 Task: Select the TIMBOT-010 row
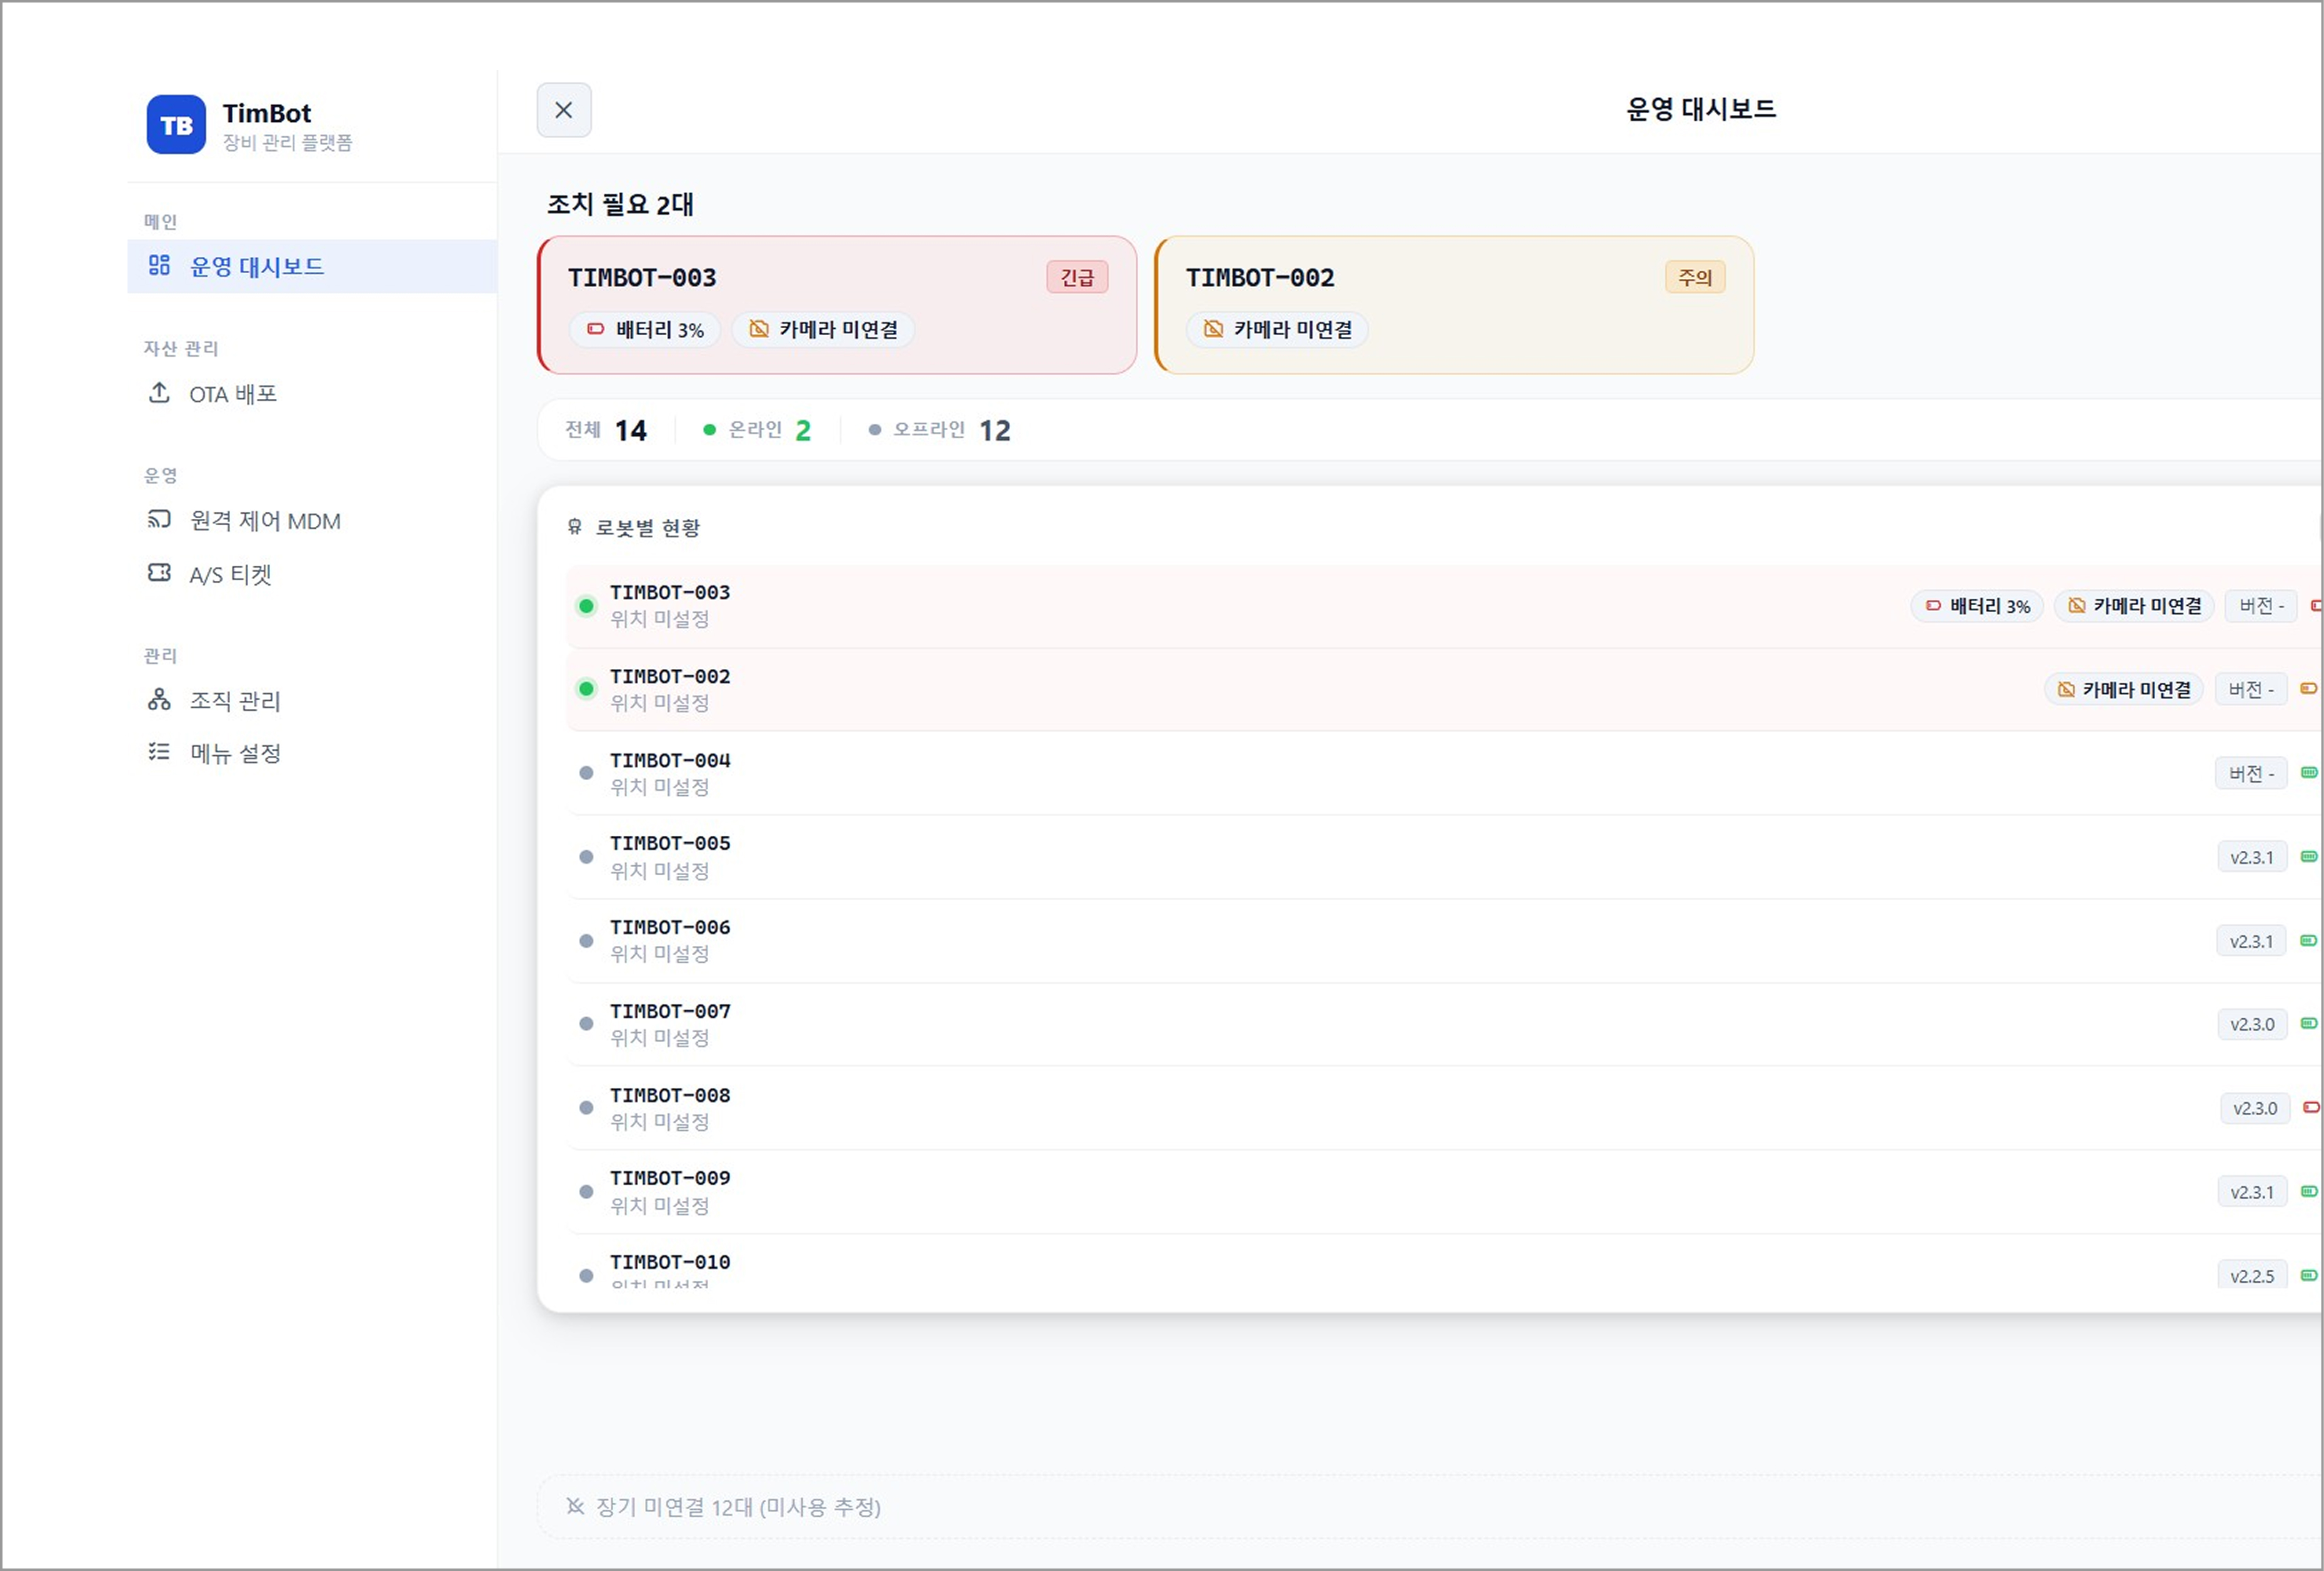click(1443, 1262)
